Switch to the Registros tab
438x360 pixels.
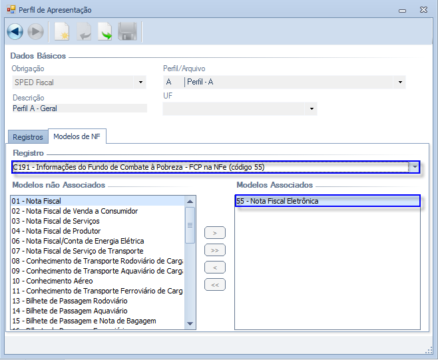(28, 137)
